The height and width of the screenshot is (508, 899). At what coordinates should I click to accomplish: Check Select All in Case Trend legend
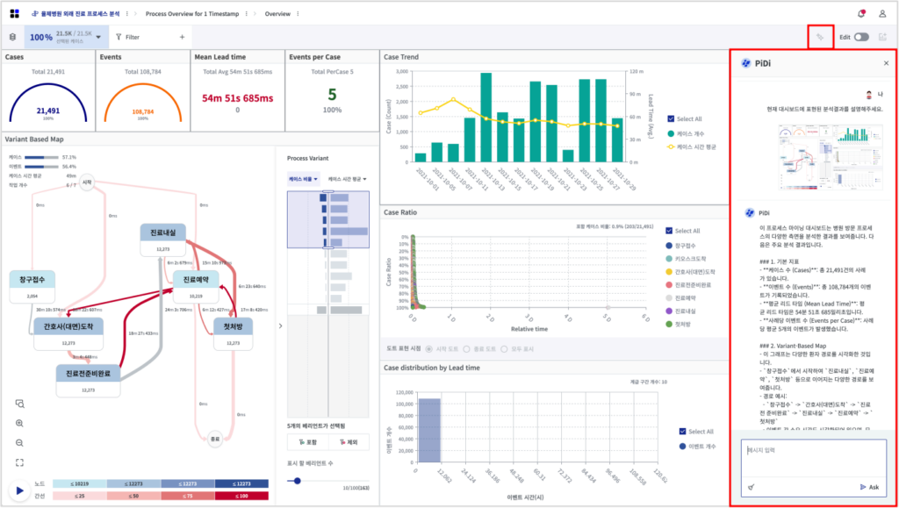click(672, 118)
